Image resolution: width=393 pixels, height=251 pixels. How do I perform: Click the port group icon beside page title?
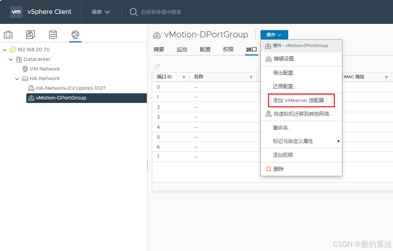tap(157, 35)
